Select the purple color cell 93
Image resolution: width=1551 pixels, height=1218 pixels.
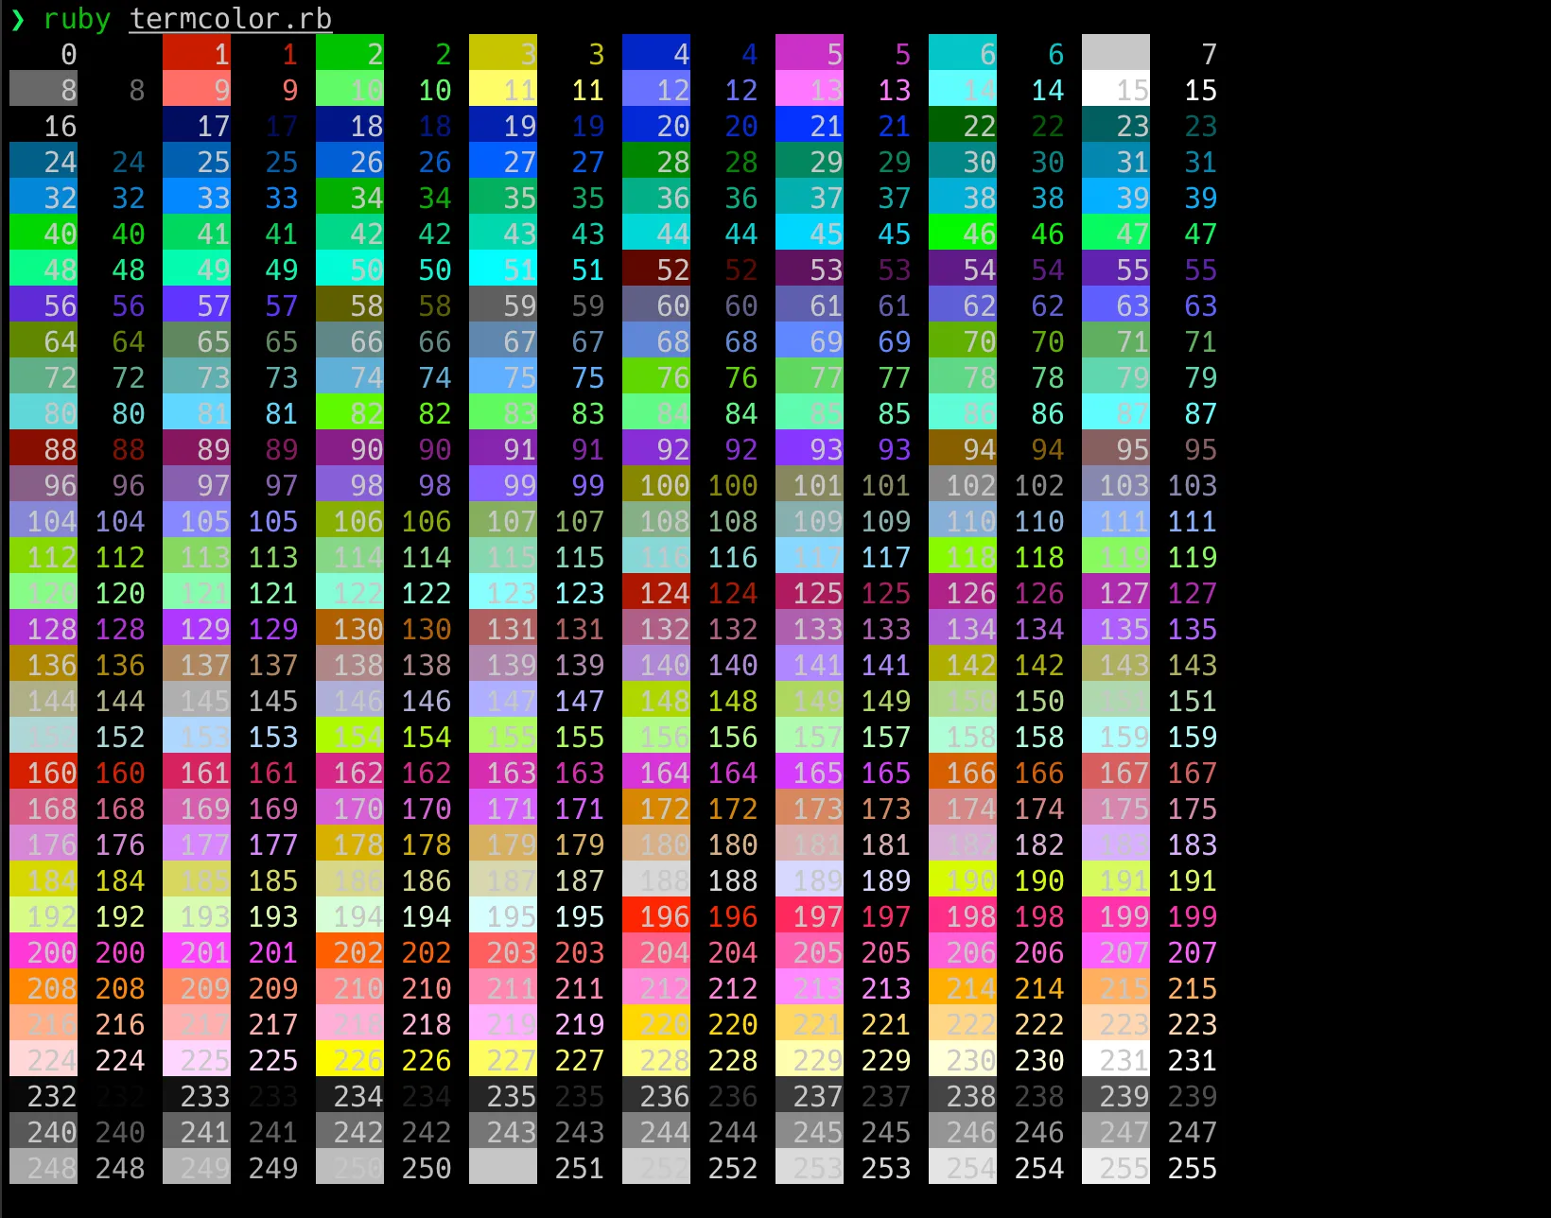(x=809, y=449)
